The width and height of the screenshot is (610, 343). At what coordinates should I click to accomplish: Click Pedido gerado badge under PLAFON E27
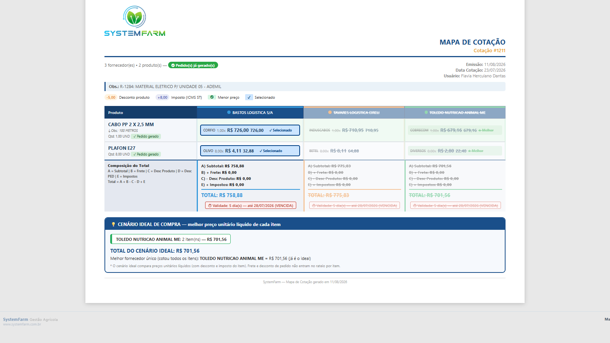pos(146,154)
